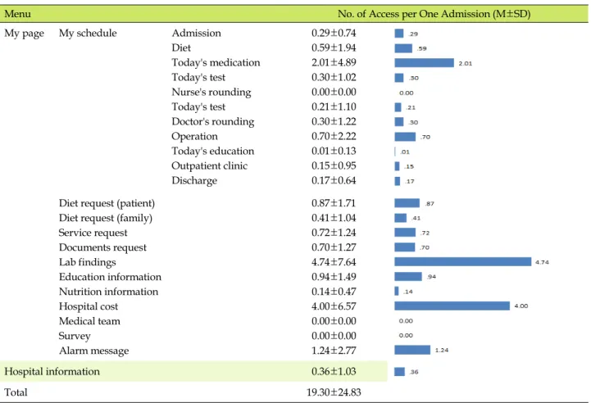
Task: Click the 'Outpatient clinic' label
Action: point(210,166)
